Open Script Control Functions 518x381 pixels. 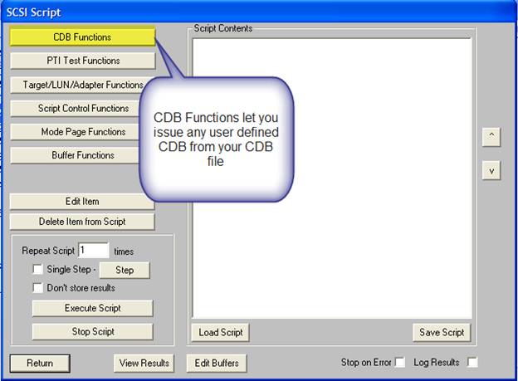pos(82,108)
